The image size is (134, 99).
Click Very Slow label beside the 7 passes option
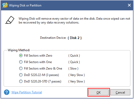click(77, 81)
